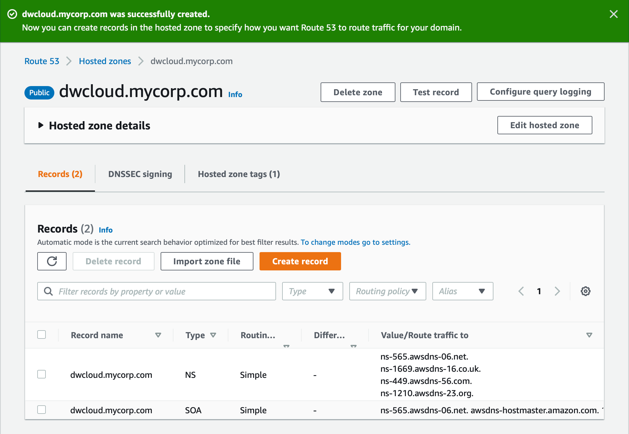This screenshot has height=434, width=629.
Task: Open table preferences gear icon
Action: pos(585,291)
